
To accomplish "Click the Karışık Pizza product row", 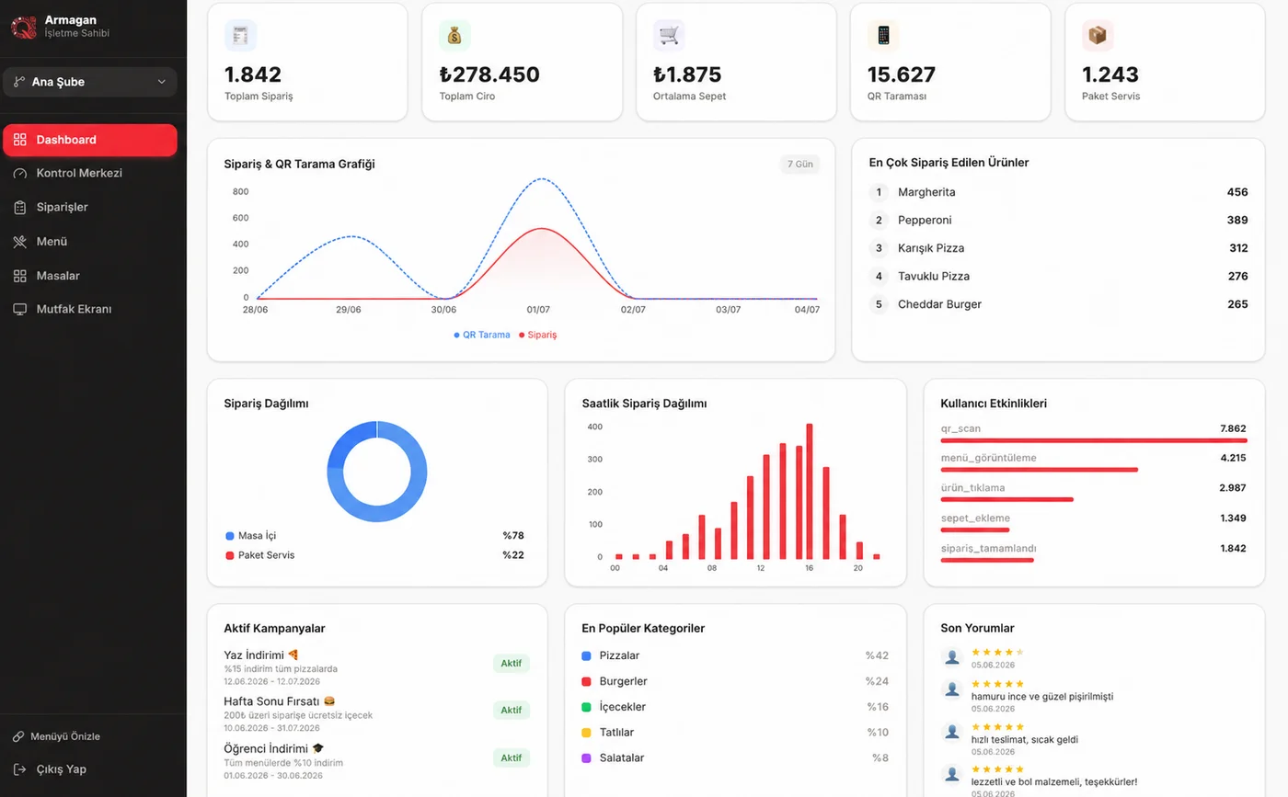I will tap(1058, 248).
